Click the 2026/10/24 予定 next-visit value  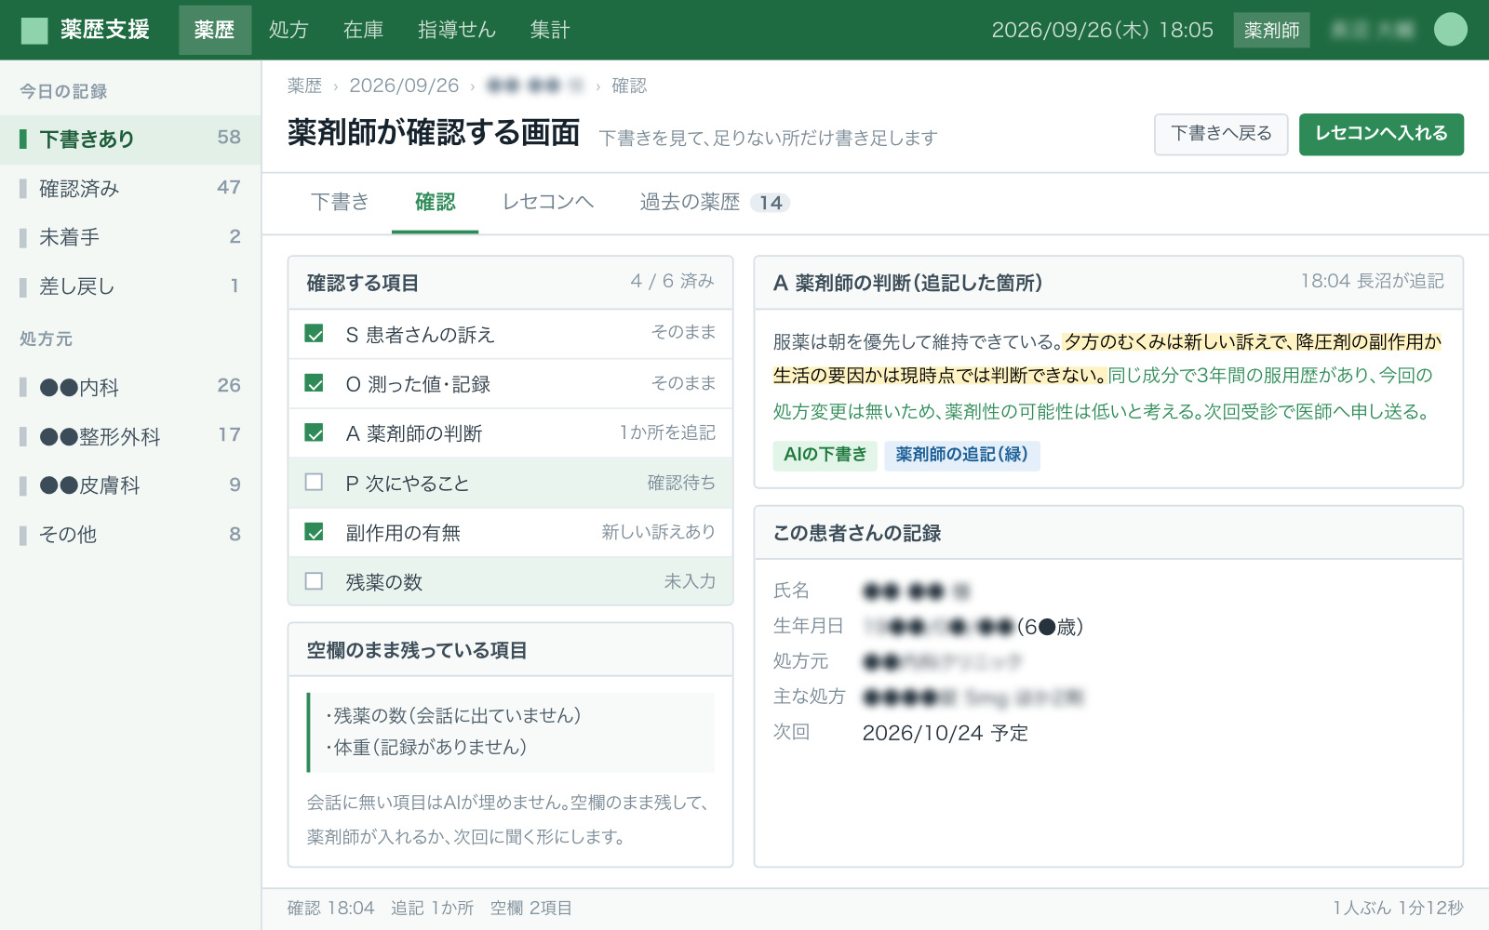pos(946,733)
